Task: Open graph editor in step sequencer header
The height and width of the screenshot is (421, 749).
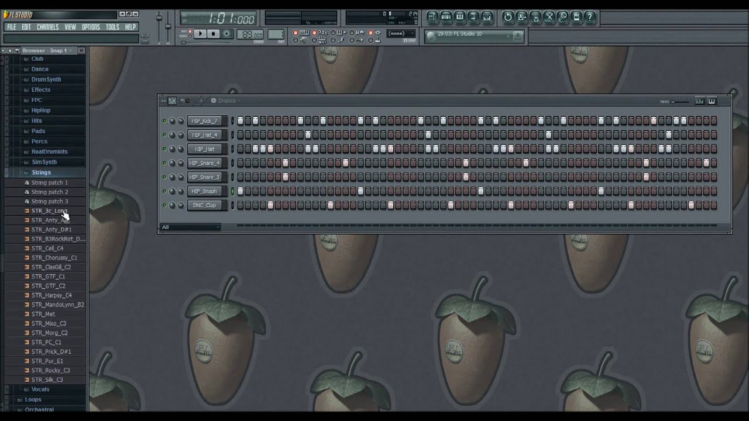Action: point(699,101)
